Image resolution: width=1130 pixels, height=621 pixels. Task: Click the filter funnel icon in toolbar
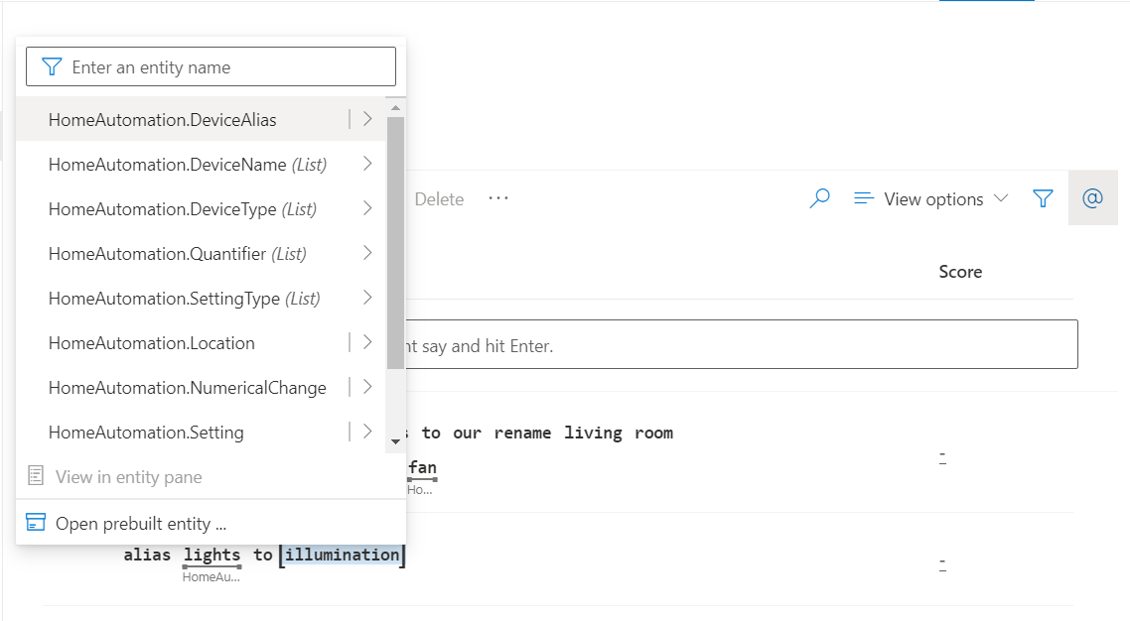[1043, 199]
